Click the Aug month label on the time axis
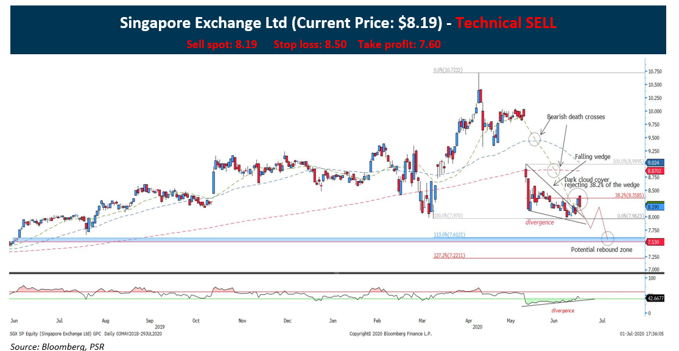 pyautogui.click(x=105, y=321)
